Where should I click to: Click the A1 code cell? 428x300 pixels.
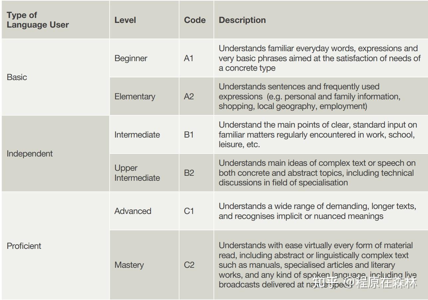click(189, 58)
